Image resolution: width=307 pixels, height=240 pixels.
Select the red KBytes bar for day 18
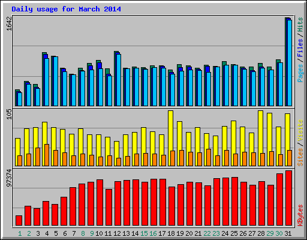point(171,206)
